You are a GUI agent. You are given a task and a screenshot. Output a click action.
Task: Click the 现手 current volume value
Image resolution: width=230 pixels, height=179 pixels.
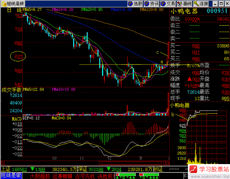tap(197, 98)
